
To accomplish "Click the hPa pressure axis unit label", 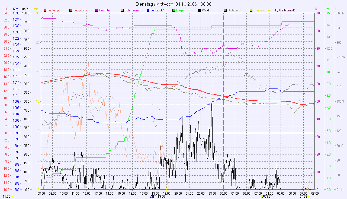I will [x=15, y=9].
